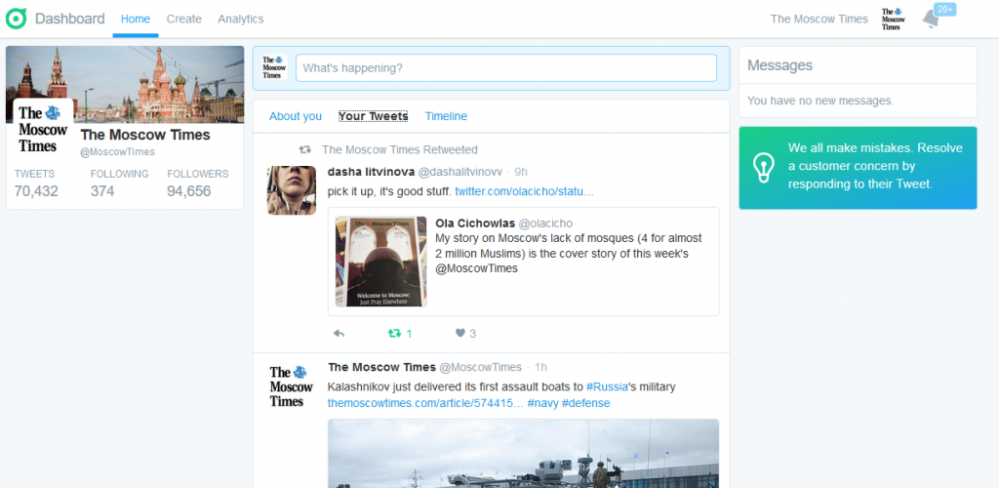Screen dimensions: 999x488
Task: Click the Dashboard title text
Action: pos(70,20)
